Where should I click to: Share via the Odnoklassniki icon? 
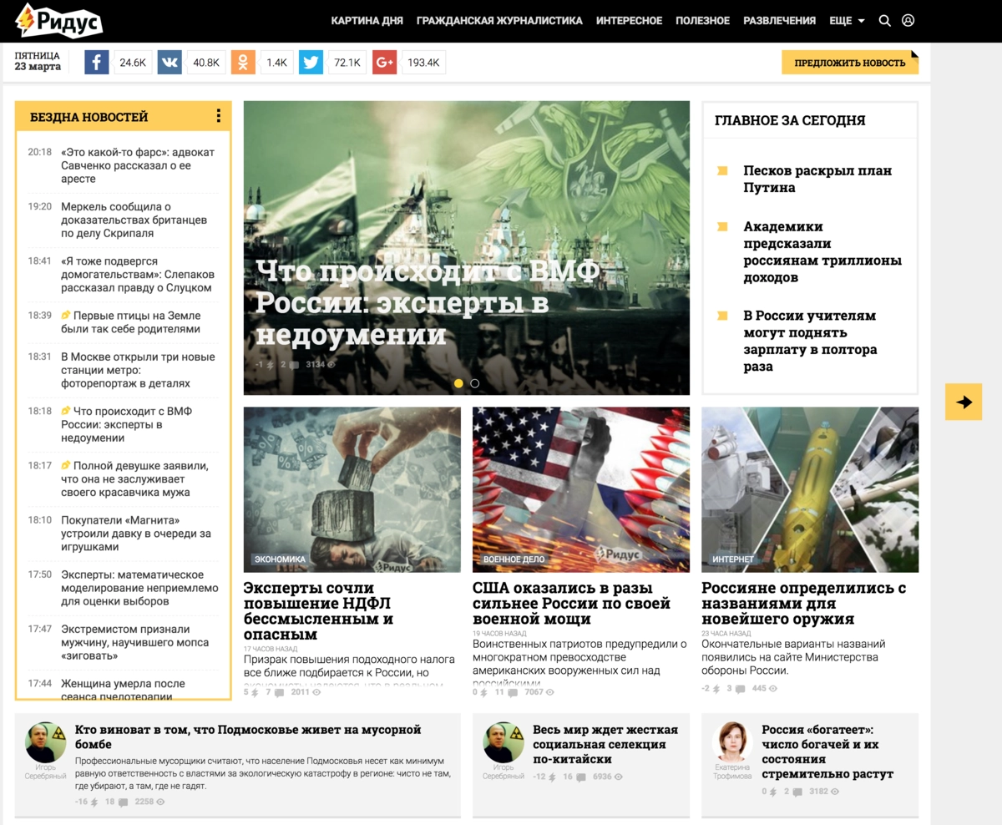[243, 63]
